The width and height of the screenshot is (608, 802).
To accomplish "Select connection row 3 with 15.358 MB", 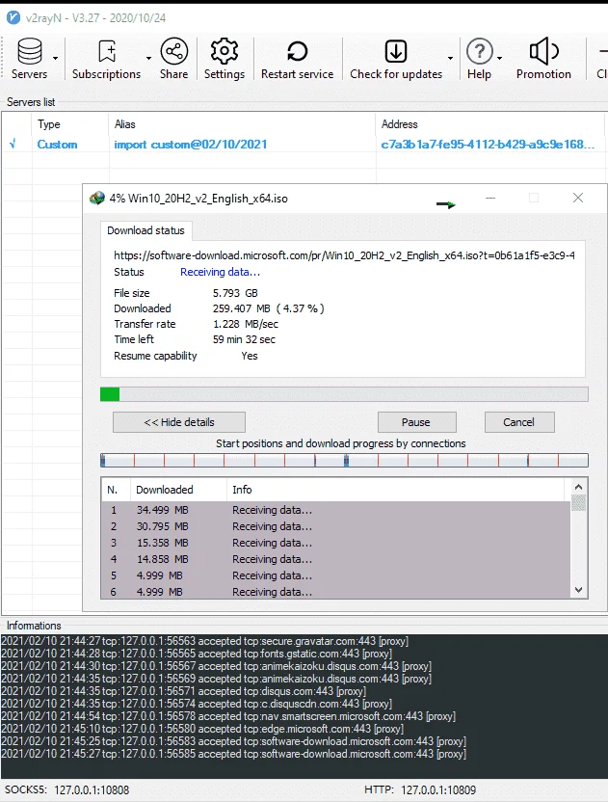I will coord(336,543).
